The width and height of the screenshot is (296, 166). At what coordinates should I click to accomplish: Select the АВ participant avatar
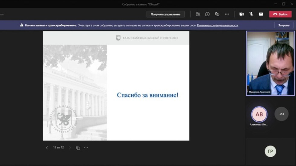(259, 114)
